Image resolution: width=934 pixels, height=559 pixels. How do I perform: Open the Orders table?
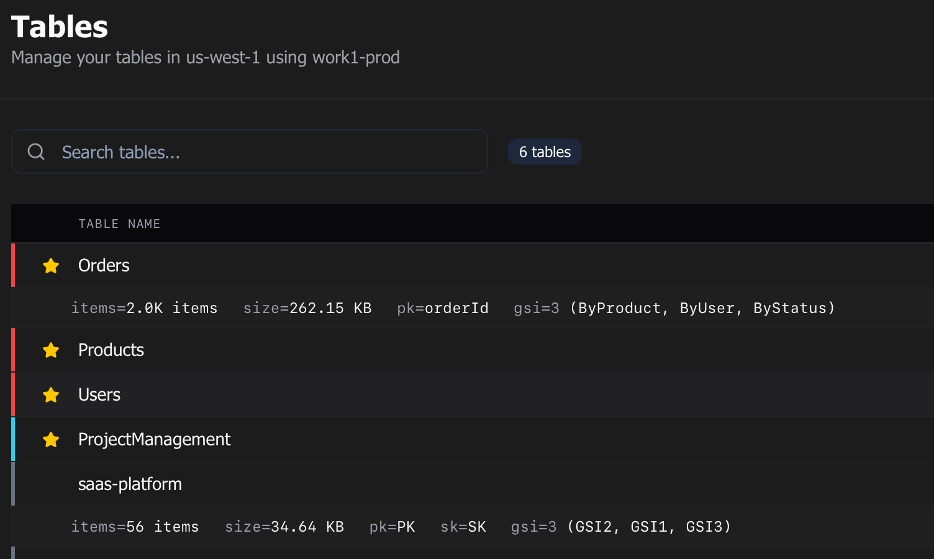[104, 265]
